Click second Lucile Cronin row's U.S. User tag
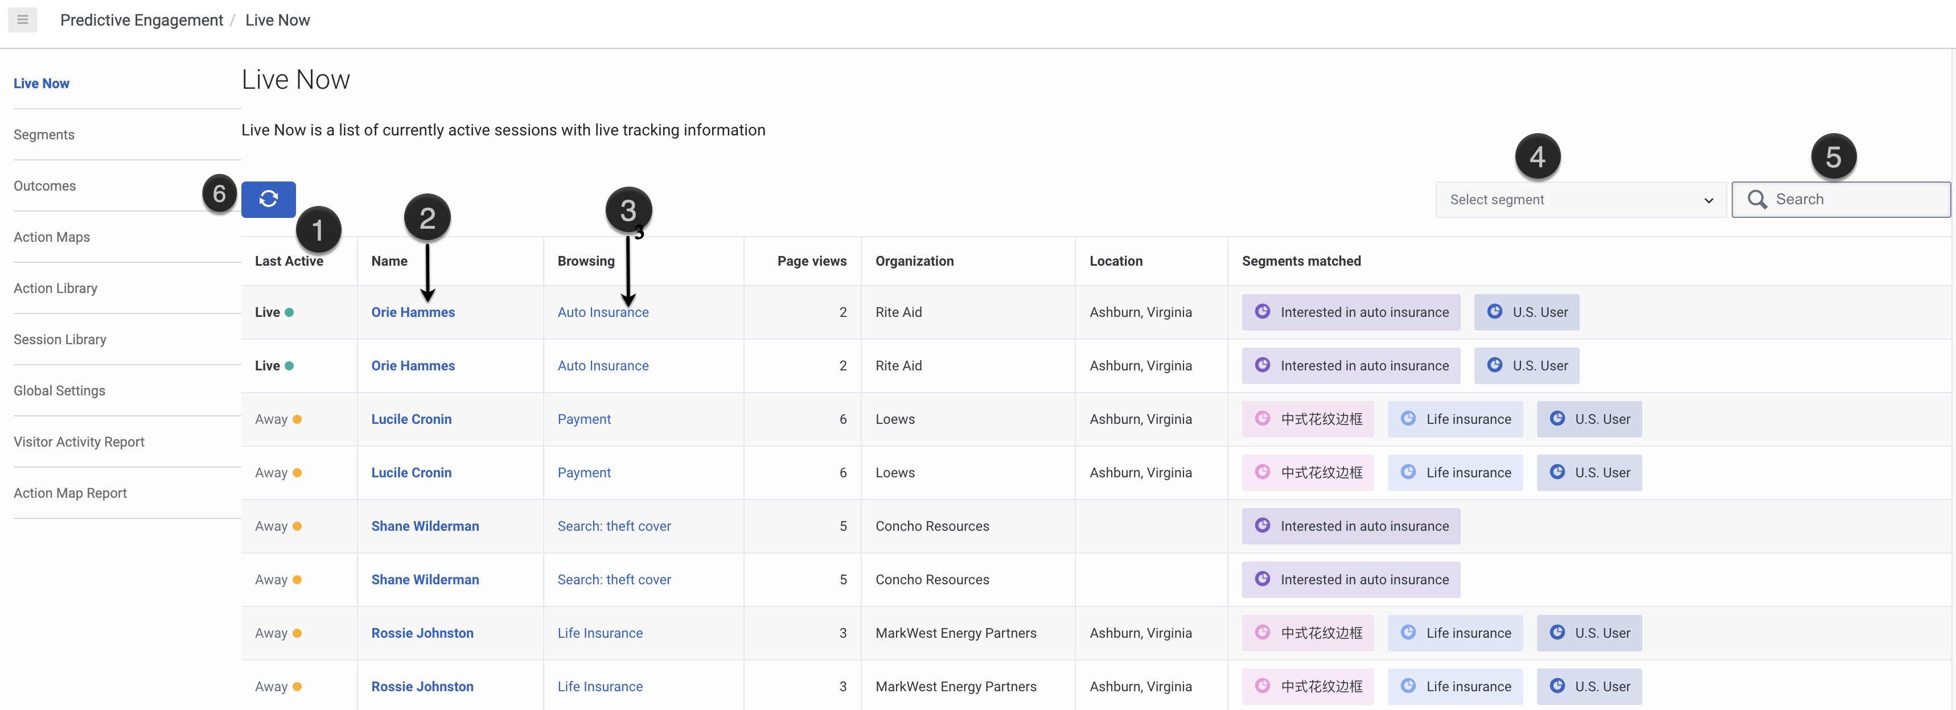Screen dimensions: 1956x710 (1589, 473)
